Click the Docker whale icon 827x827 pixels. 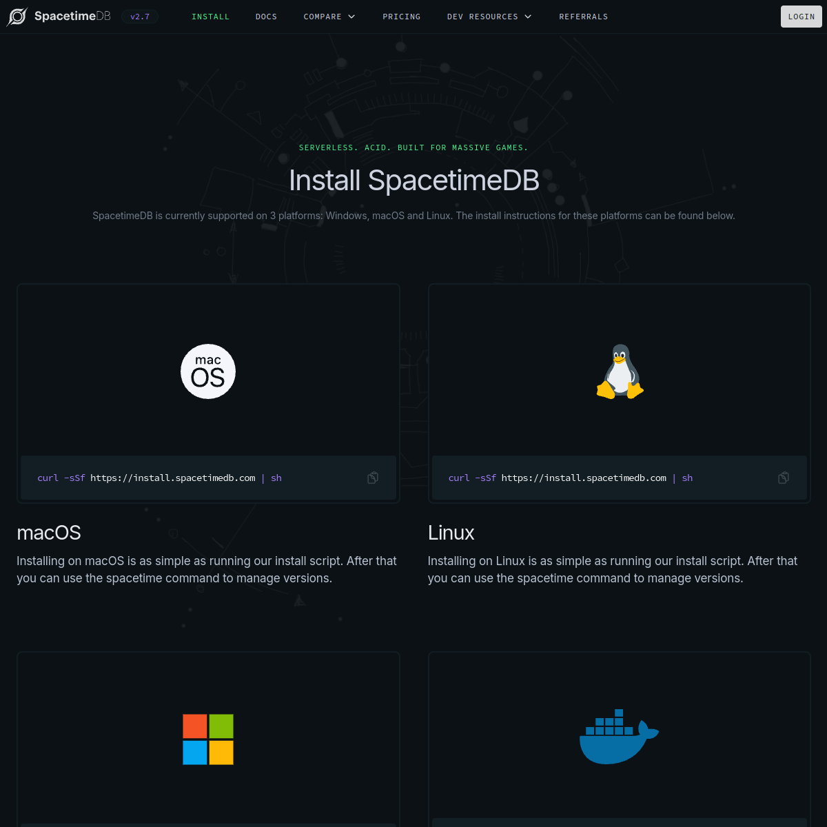(x=619, y=737)
